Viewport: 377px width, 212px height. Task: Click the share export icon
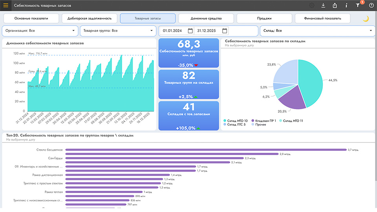(x=335, y=5)
